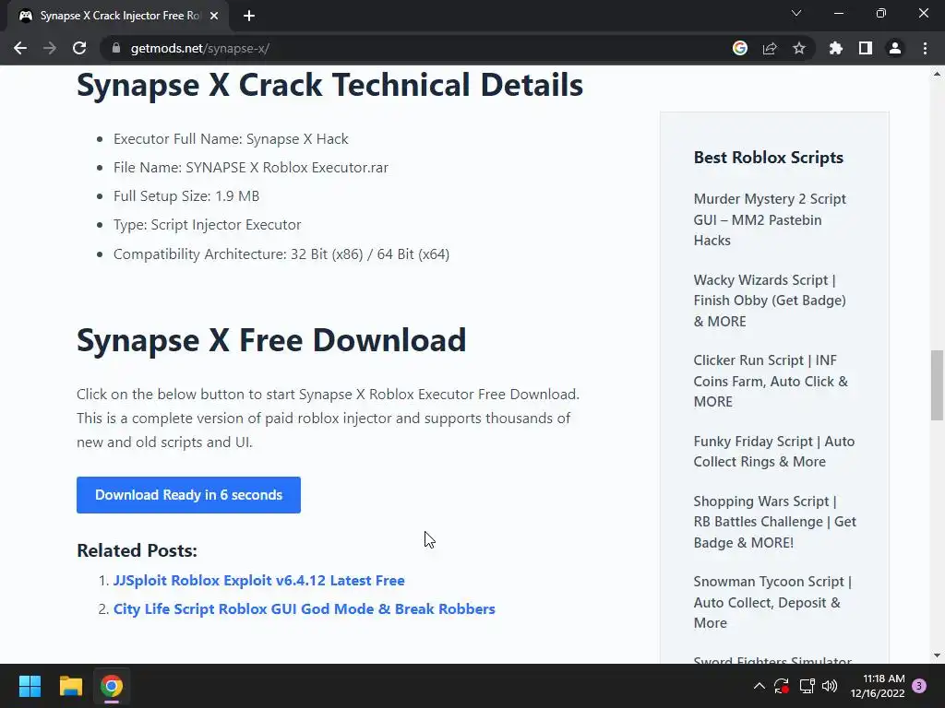The image size is (945, 708).
Task: Click text 'Full Setup Size: 1.9 MB'
Action: [x=186, y=196]
